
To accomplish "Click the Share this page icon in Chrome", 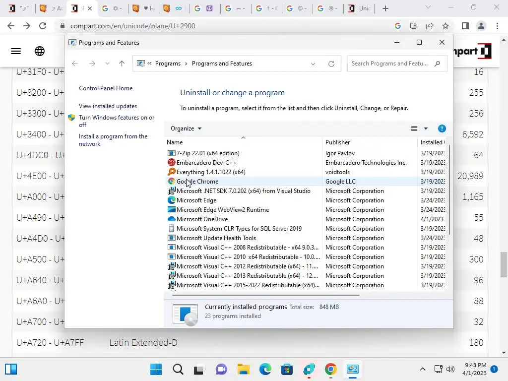I will click(x=430, y=26).
